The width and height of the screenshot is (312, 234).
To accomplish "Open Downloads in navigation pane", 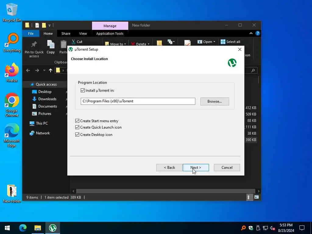I will click(x=47, y=99).
